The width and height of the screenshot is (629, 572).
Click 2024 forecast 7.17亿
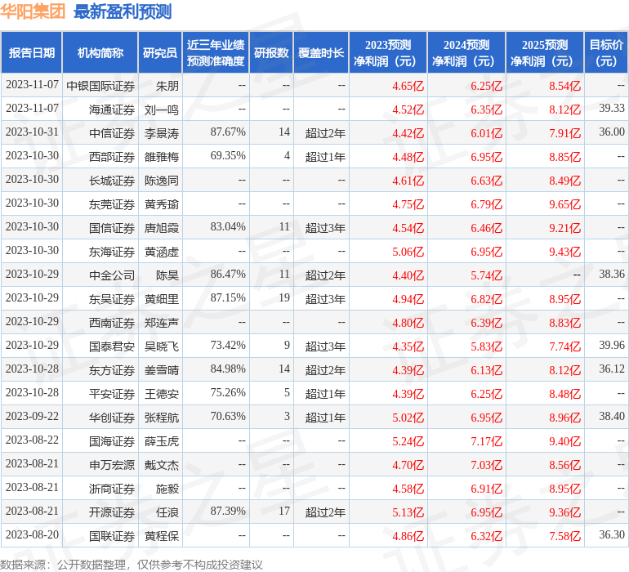(486, 441)
